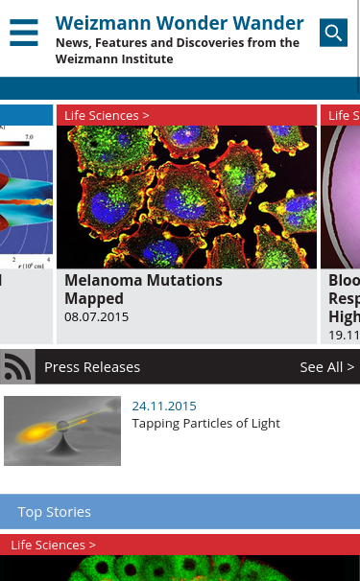
Task: Click See All press releases link
Action: coord(327,367)
